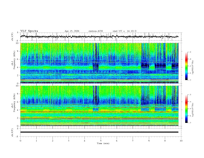The image size is (204, 158).
Task: Click time axis tick label '0'
Action: (x=20, y=141)
